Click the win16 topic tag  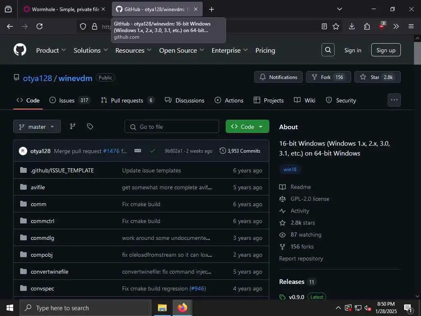tap(290, 169)
